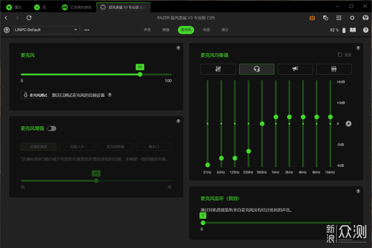This screenshot has height=248, width=372.
Task: Click the 250Hz equalizer band handle
Action: tap(249, 151)
